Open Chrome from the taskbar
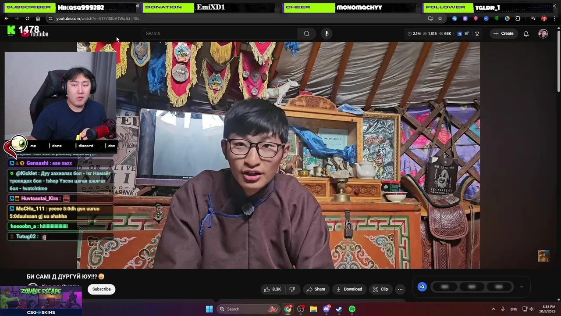The width and height of the screenshot is (561, 316). click(288, 309)
